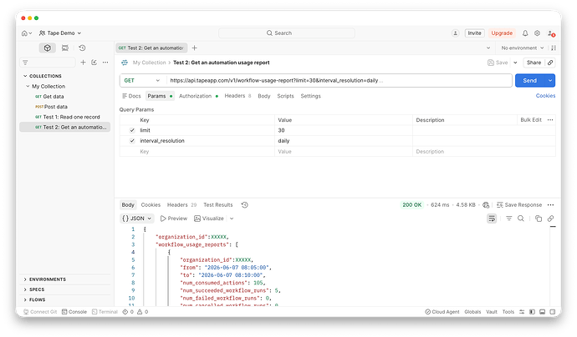
Task: Open the Send button dropdown arrow
Action: pos(550,80)
